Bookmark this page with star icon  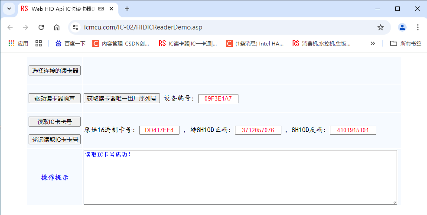coord(380,27)
